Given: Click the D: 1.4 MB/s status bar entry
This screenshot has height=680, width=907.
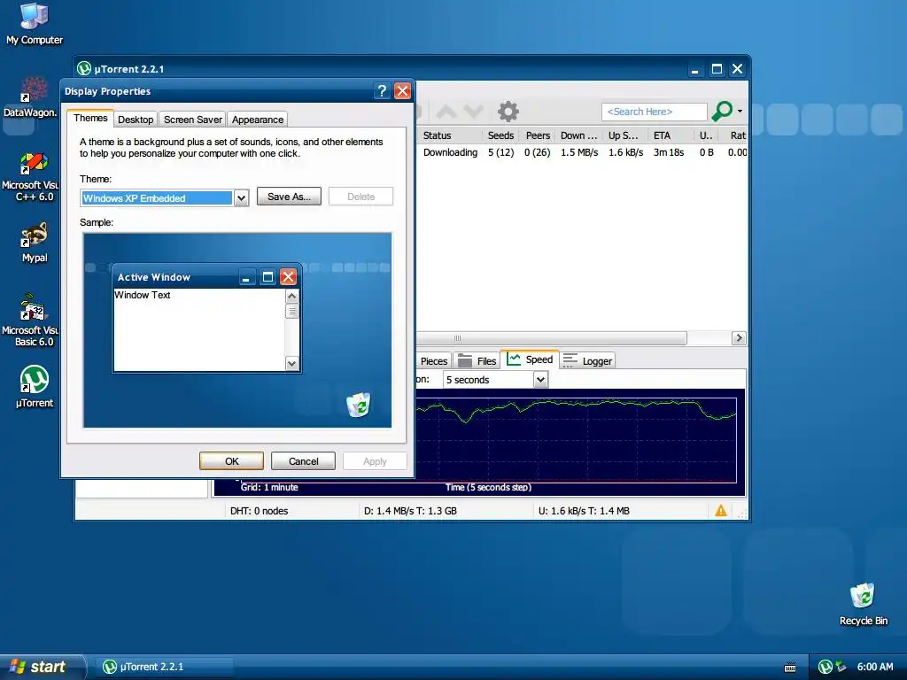Looking at the screenshot, I should coord(410,511).
